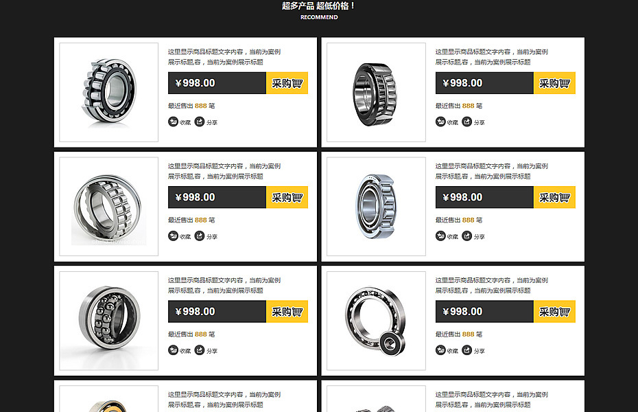
Task: Click the favorite icon on the second-row left product
Action: (x=174, y=236)
